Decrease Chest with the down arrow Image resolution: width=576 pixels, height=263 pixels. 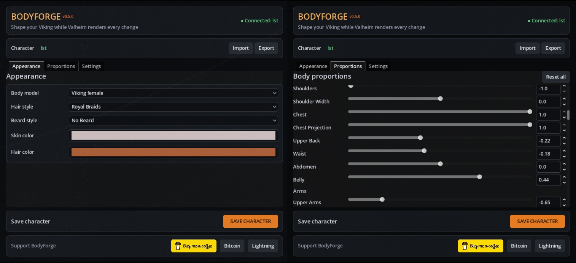pyautogui.click(x=564, y=117)
